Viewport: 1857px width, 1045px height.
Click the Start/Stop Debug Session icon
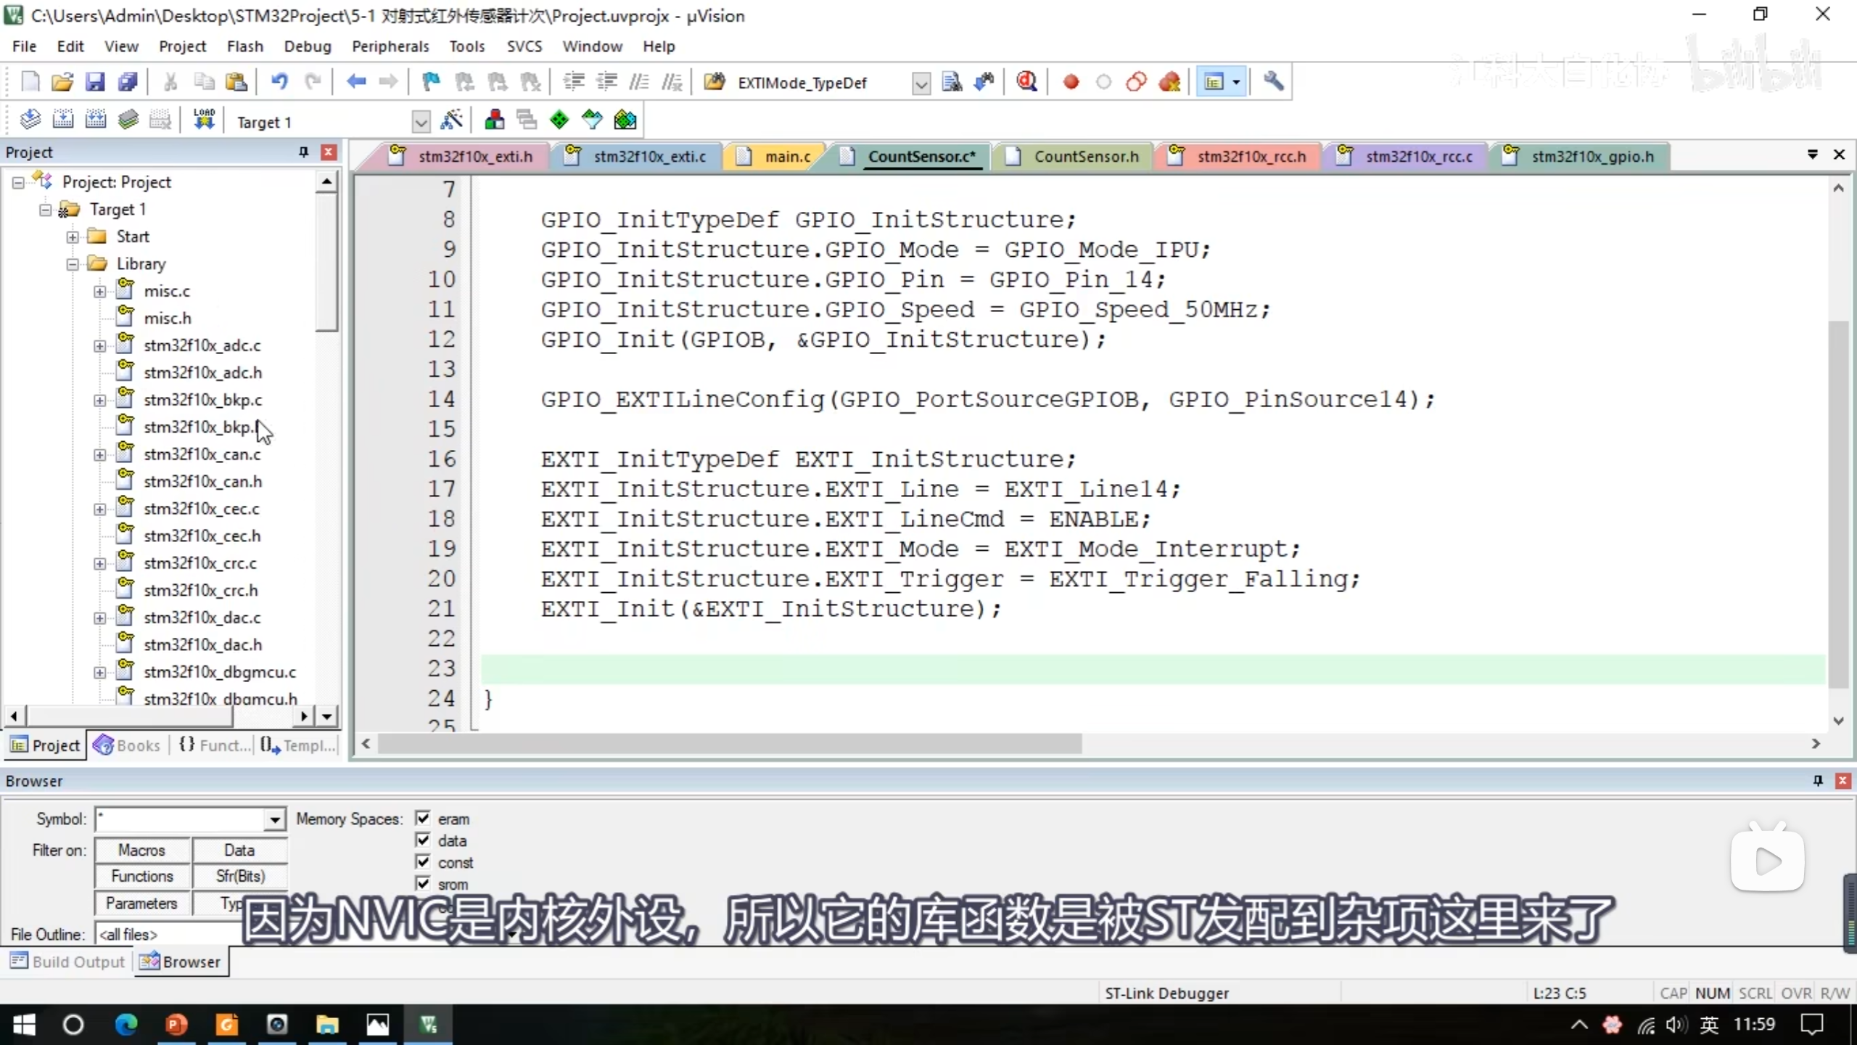(x=1026, y=82)
